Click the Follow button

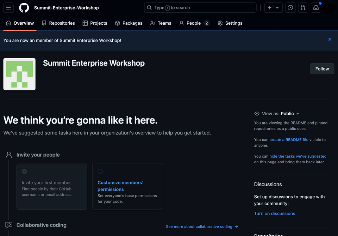(x=322, y=69)
